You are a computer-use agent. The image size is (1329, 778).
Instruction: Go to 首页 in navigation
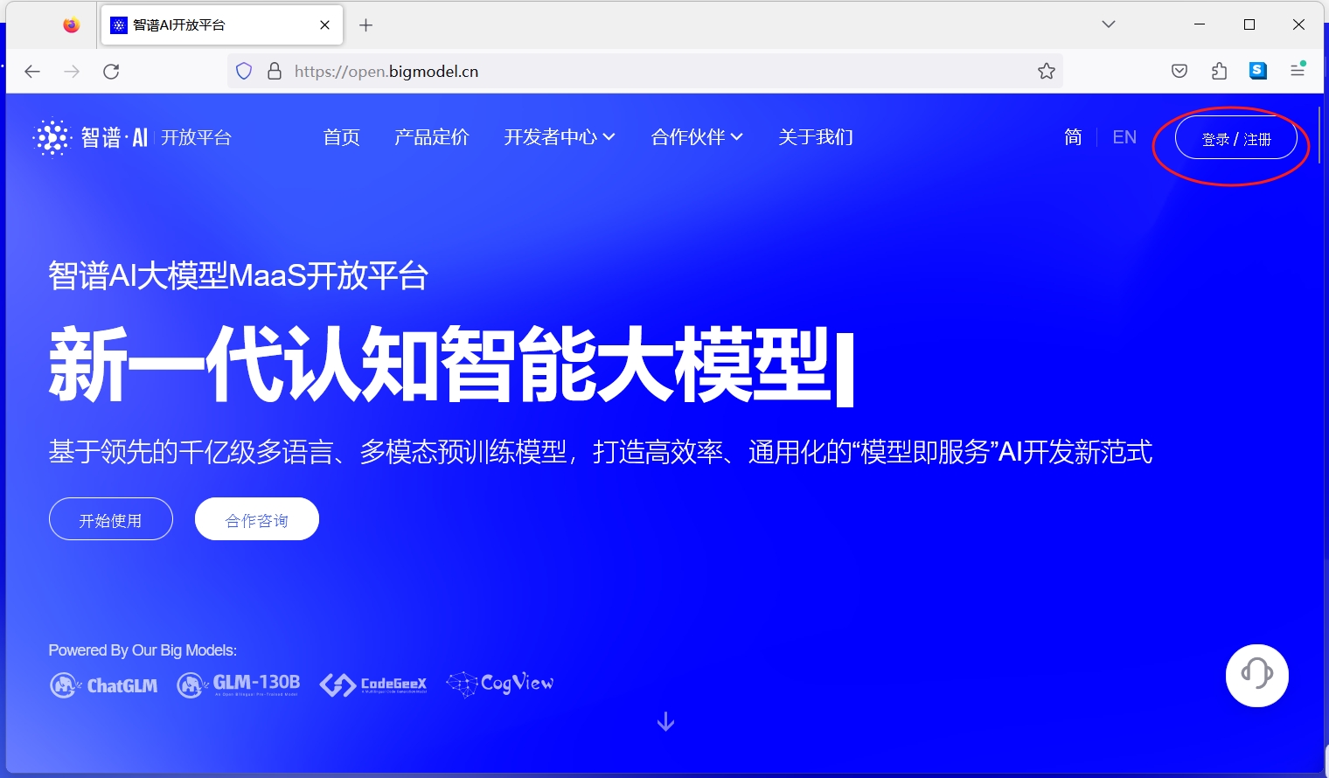click(341, 137)
